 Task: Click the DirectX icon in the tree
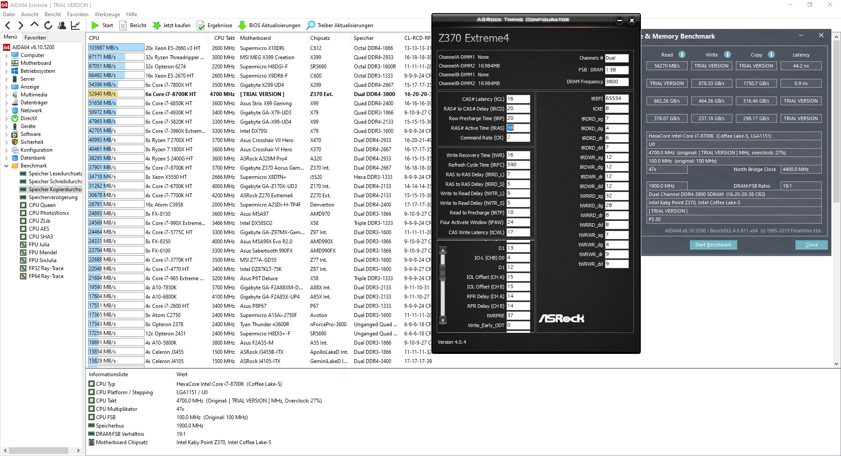pyautogui.click(x=15, y=118)
